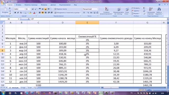Cut selection with the scissors icon
169x95 pixels.
click(x=10, y=8)
